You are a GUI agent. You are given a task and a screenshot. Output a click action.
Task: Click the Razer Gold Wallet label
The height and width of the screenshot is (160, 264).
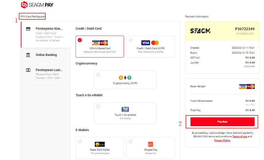click(100, 150)
